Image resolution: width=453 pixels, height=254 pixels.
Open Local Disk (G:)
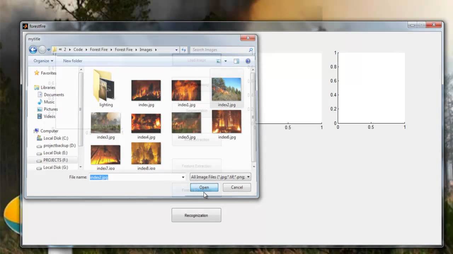point(56,167)
